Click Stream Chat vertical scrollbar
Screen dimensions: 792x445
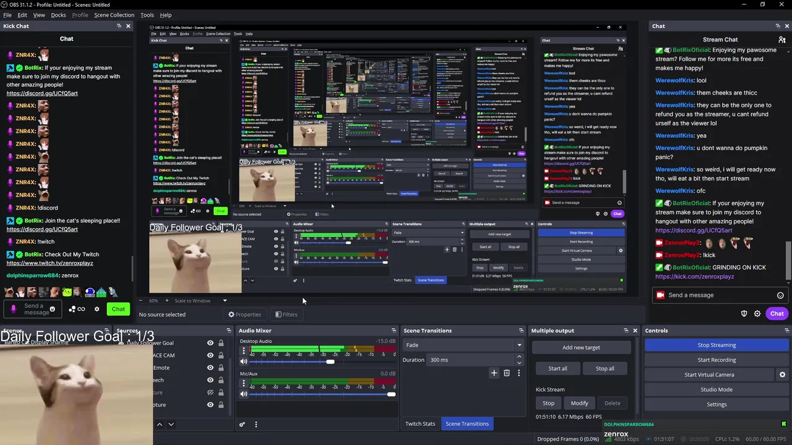click(788, 260)
